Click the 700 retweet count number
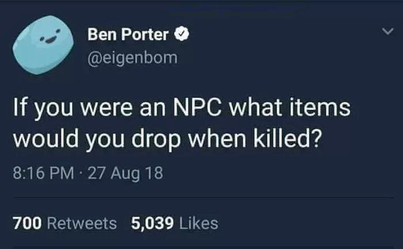This screenshot has height=249, width=403. click(x=27, y=223)
